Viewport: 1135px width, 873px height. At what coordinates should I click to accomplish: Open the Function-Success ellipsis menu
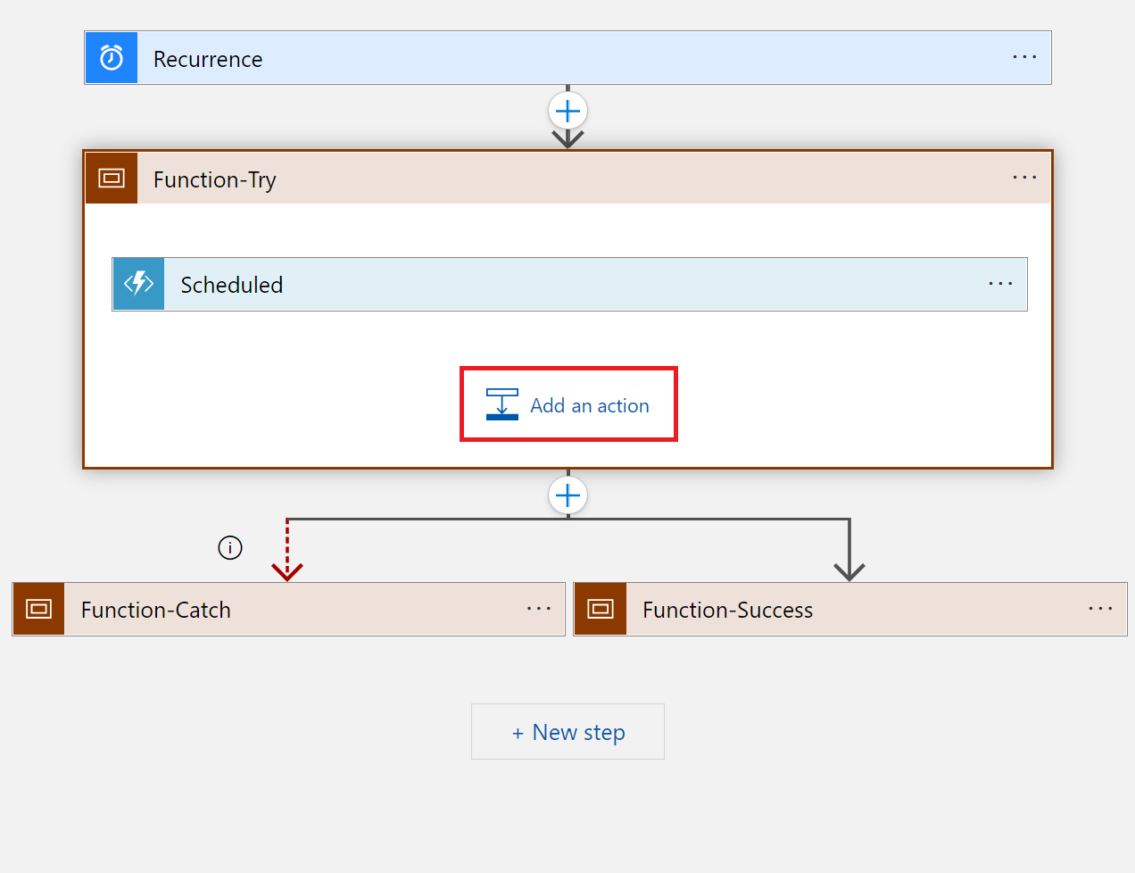[x=1101, y=609]
